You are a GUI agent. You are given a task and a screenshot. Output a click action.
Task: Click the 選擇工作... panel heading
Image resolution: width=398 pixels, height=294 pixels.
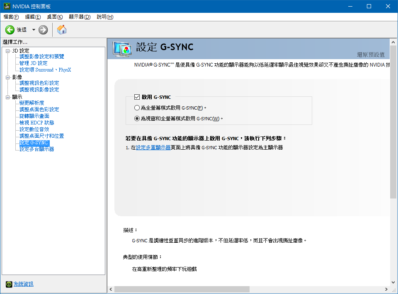15,42
